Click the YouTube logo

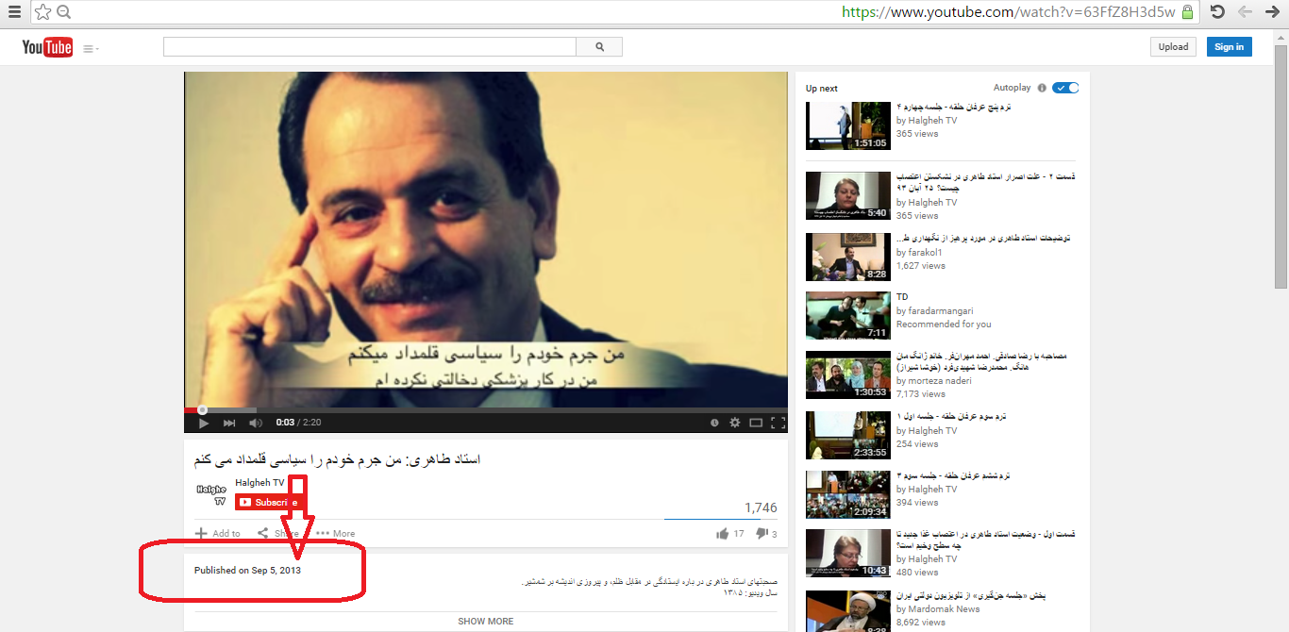[x=46, y=46]
